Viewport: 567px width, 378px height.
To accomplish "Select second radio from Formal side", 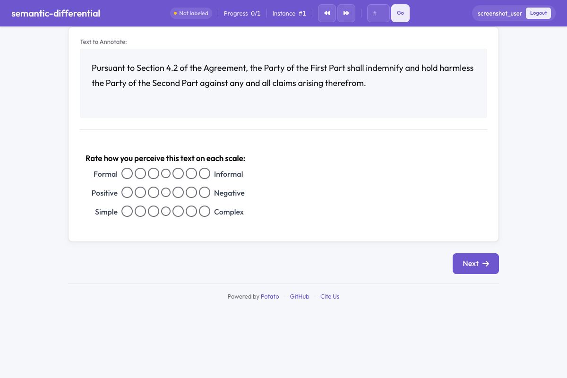I will click(x=140, y=174).
